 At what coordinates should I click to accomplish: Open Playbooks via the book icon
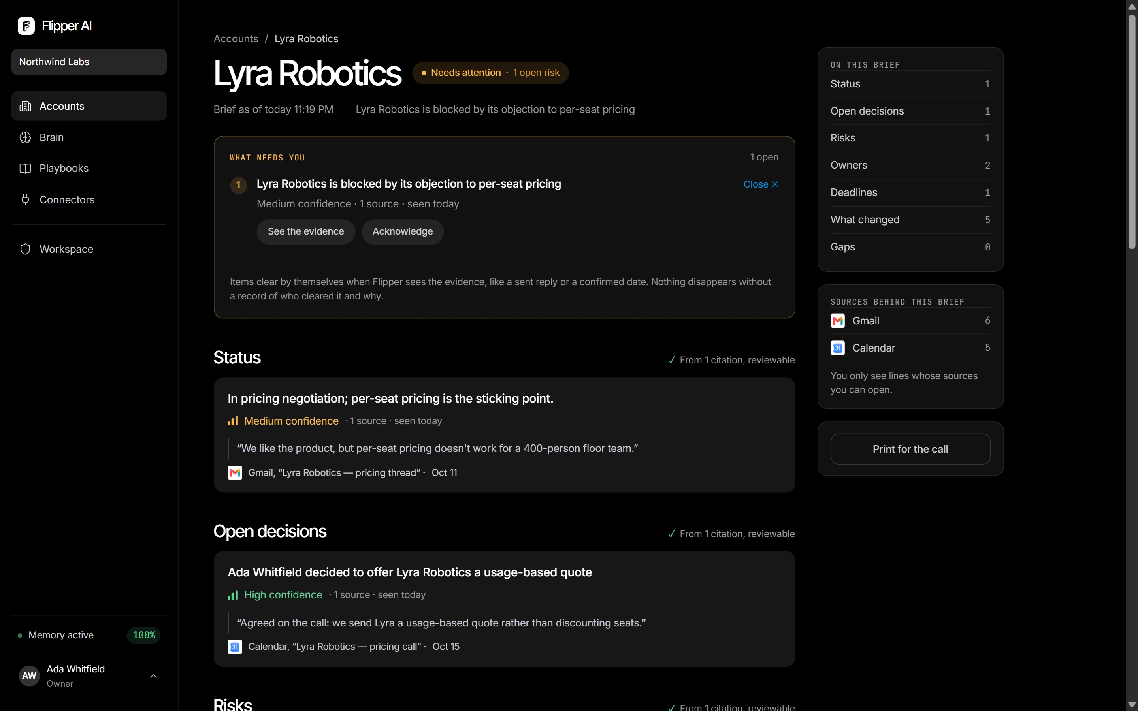(25, 168)
